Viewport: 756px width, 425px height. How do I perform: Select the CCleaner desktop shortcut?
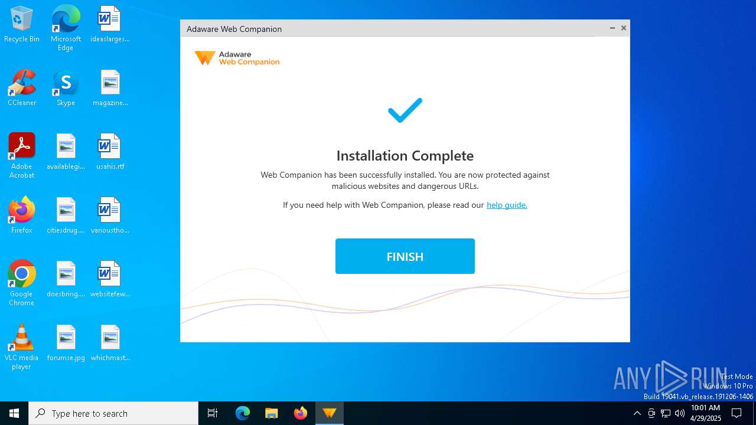coord(22,89)
